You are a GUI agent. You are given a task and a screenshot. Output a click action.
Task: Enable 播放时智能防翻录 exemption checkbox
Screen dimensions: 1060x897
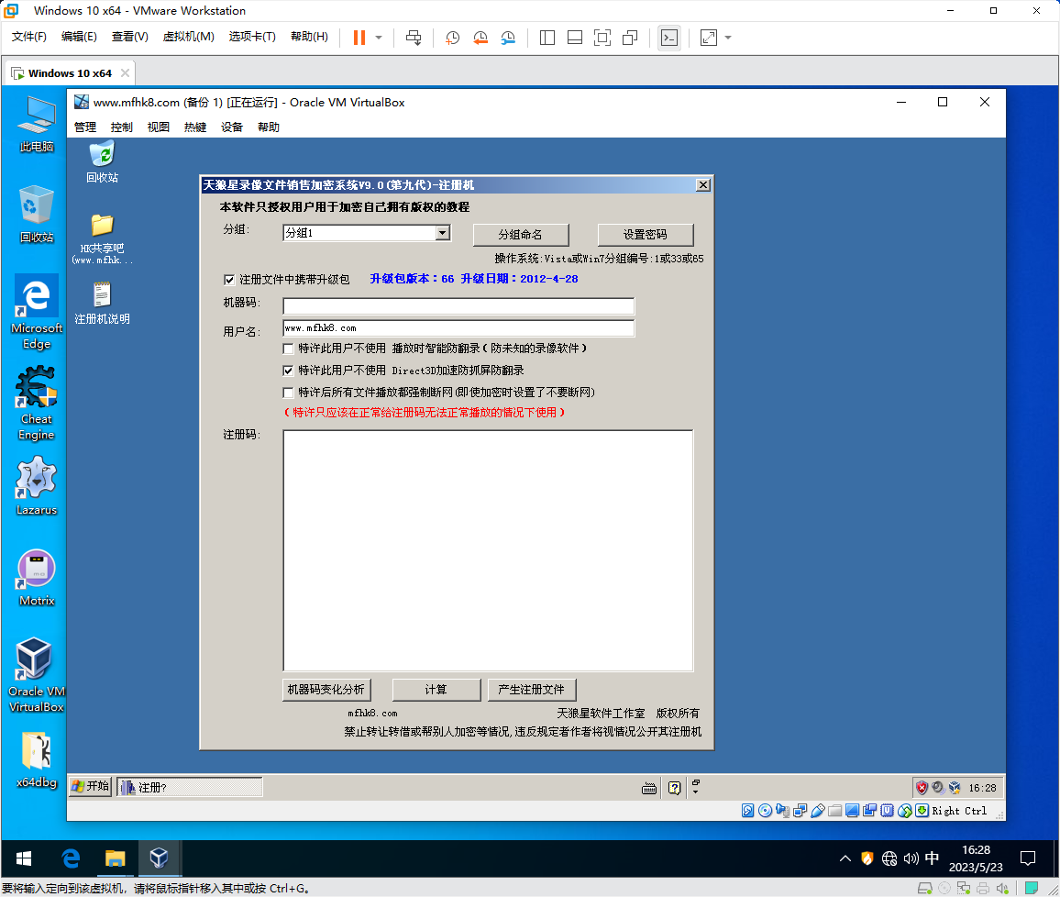coord(289,349)
